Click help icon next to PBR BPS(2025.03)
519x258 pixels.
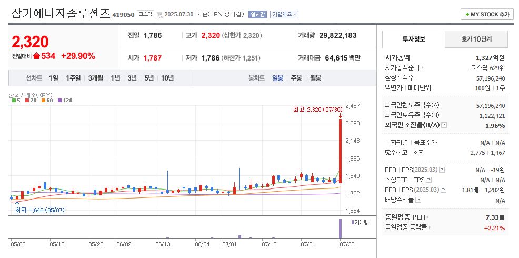[x=444, y=190]
